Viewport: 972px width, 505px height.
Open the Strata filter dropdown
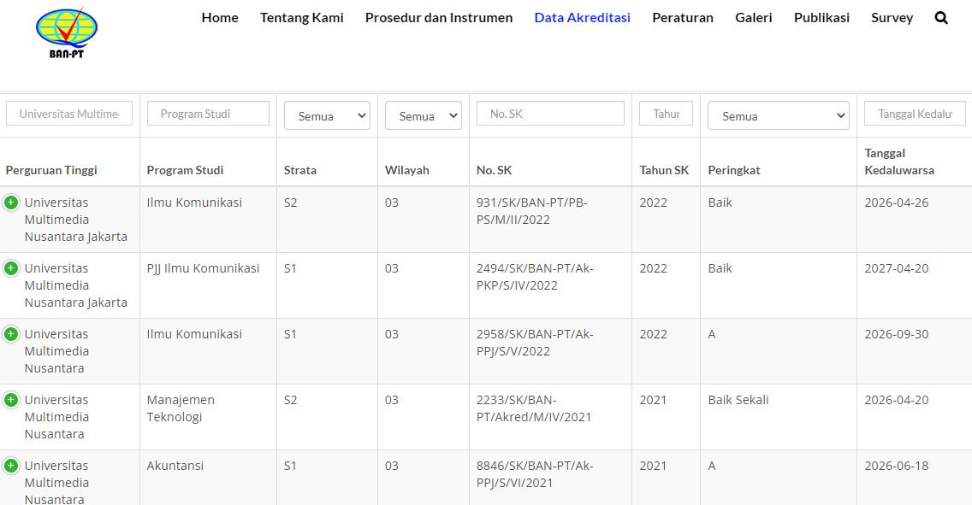(x=327, y=116)
